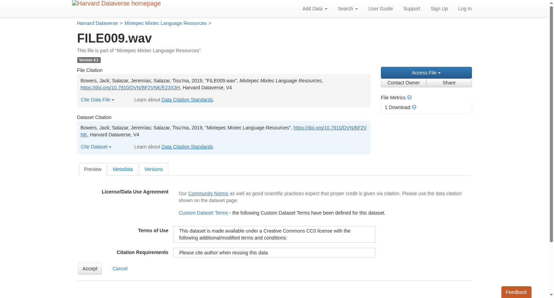Click the File Metrics help icon

409,98
